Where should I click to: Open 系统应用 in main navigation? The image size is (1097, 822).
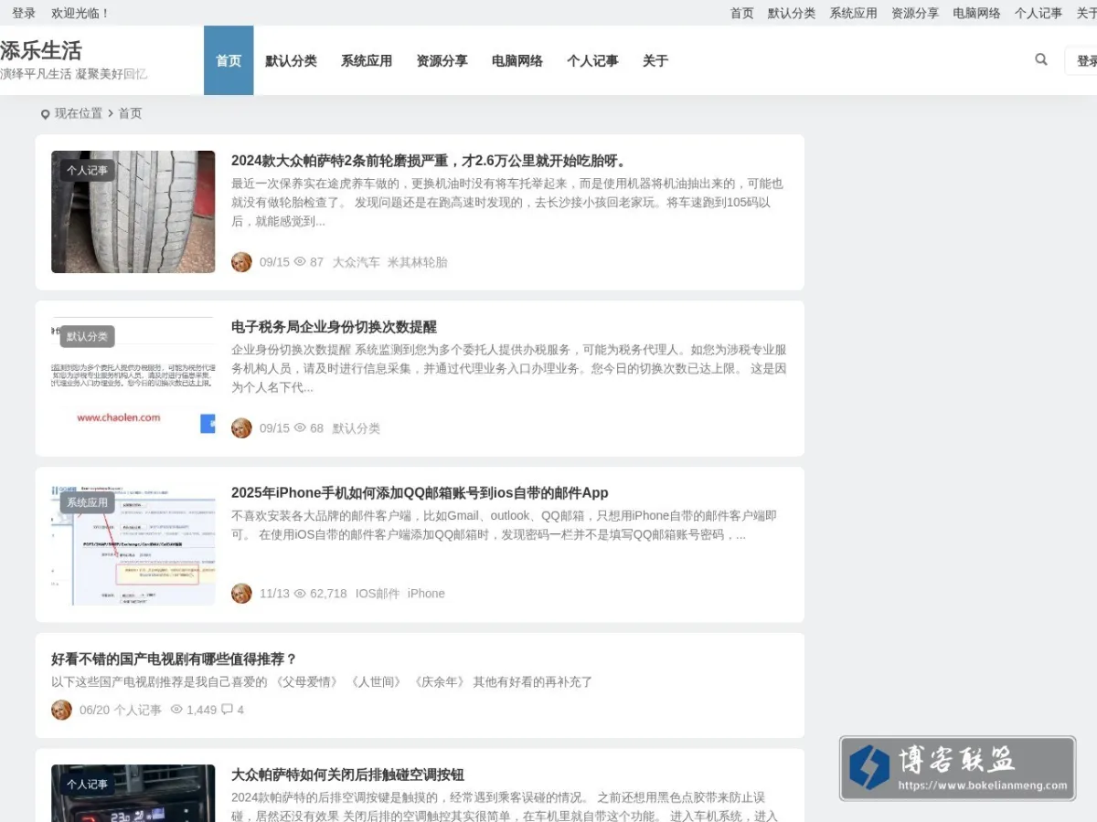(x=367, y=60)
